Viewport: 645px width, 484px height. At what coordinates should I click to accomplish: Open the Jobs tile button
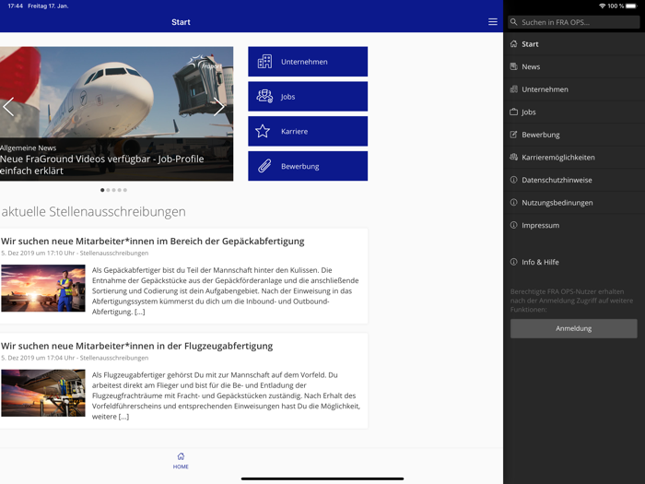click(308, 96)
